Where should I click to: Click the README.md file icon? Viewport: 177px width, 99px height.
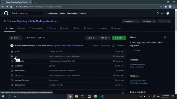point(12,71)
